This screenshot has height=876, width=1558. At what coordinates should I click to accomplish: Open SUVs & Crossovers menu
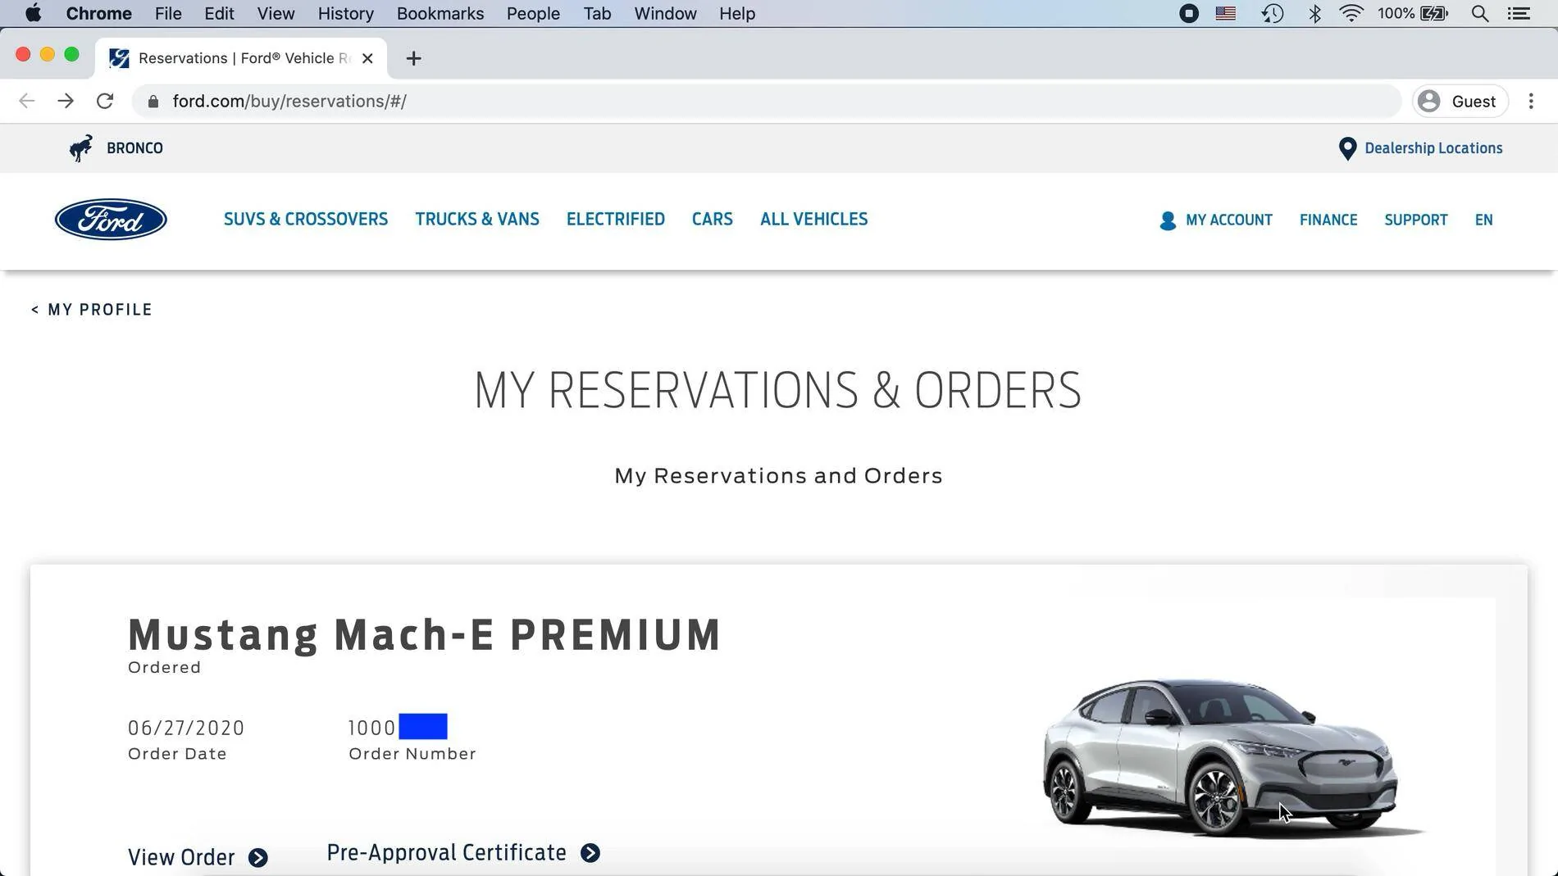click(x=306, y=220)
